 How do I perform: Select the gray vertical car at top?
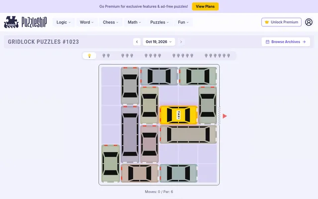130,86
